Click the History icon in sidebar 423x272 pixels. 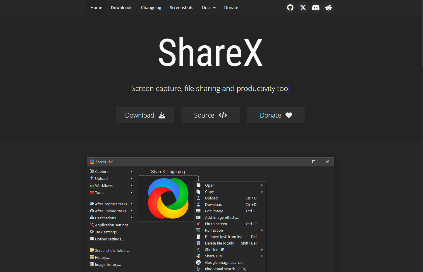pyautogui.click(x=92, y=257)
